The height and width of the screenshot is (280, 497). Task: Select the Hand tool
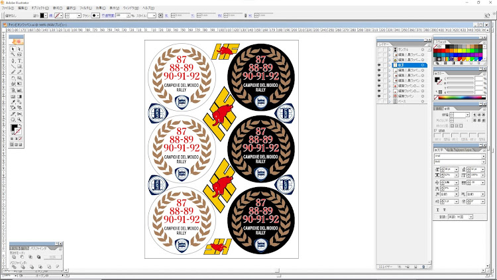[x=13, y=119]
